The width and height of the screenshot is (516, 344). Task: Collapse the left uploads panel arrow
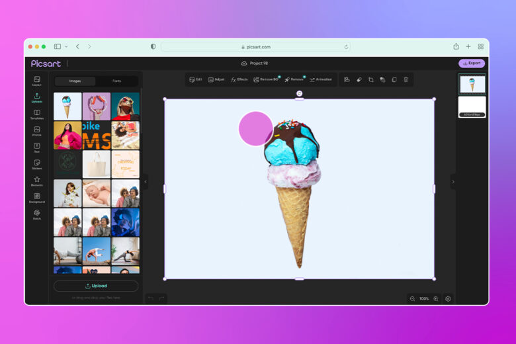(x=146, y=181)
